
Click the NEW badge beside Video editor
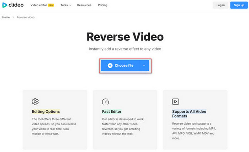tap(51, 5)
